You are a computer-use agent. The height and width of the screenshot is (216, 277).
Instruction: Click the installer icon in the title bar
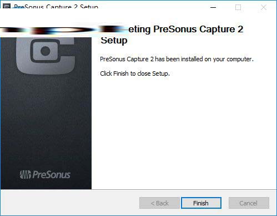pyautogui.click(x=7, y=7)
